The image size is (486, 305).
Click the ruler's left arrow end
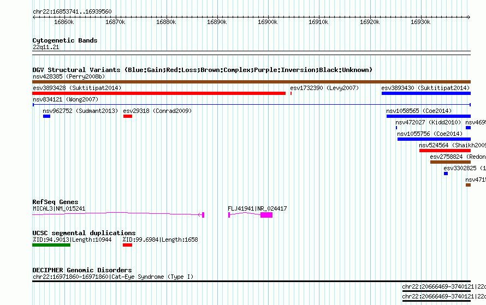tap(34, 17)
